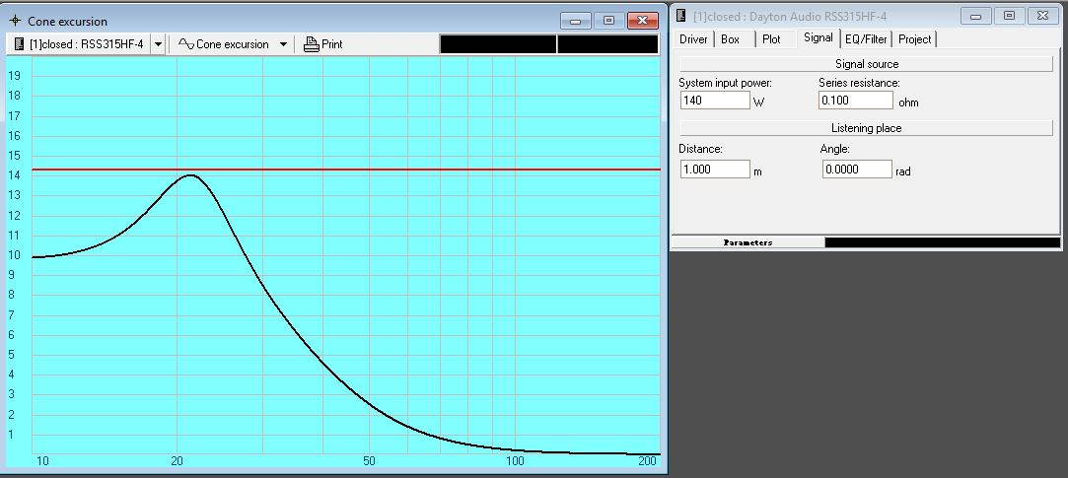The image size is (1068, 478).
Task: Click the Dayton Audio window title icon
Action: tap(681, 17)
